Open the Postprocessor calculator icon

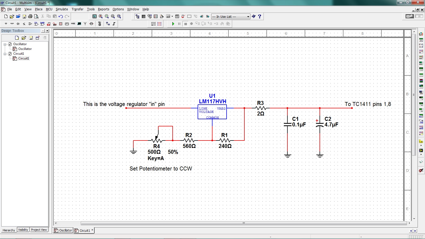click(x=177, y=16)
